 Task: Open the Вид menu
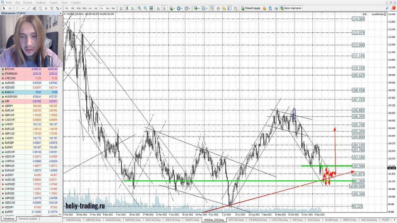point(18,2)
